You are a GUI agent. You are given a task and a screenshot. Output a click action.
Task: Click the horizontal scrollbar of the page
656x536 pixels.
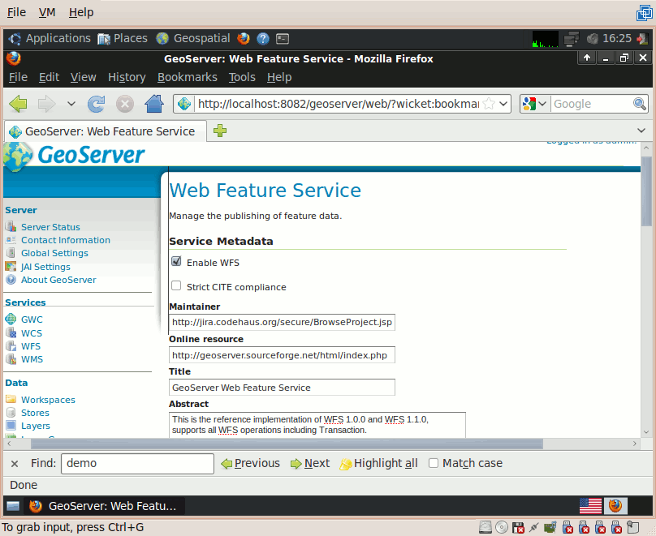coord(287,444)
